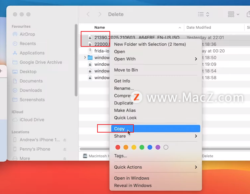Open AirDrop in the sidebar
This screenshot has height=194, width=250.
tap(27, 34)
